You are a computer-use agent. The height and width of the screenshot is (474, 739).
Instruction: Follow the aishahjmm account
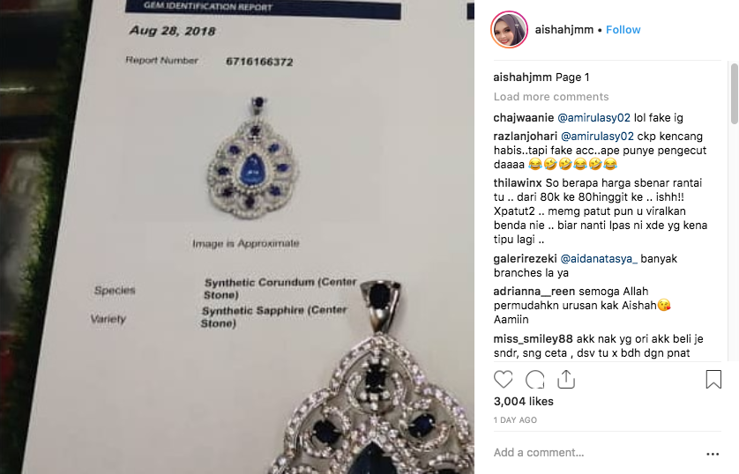[623, 30]
